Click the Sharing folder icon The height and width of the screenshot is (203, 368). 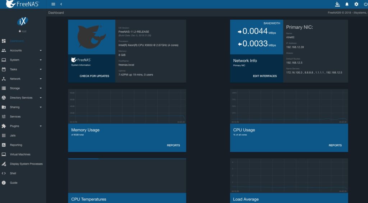click(x=4, y=107)
